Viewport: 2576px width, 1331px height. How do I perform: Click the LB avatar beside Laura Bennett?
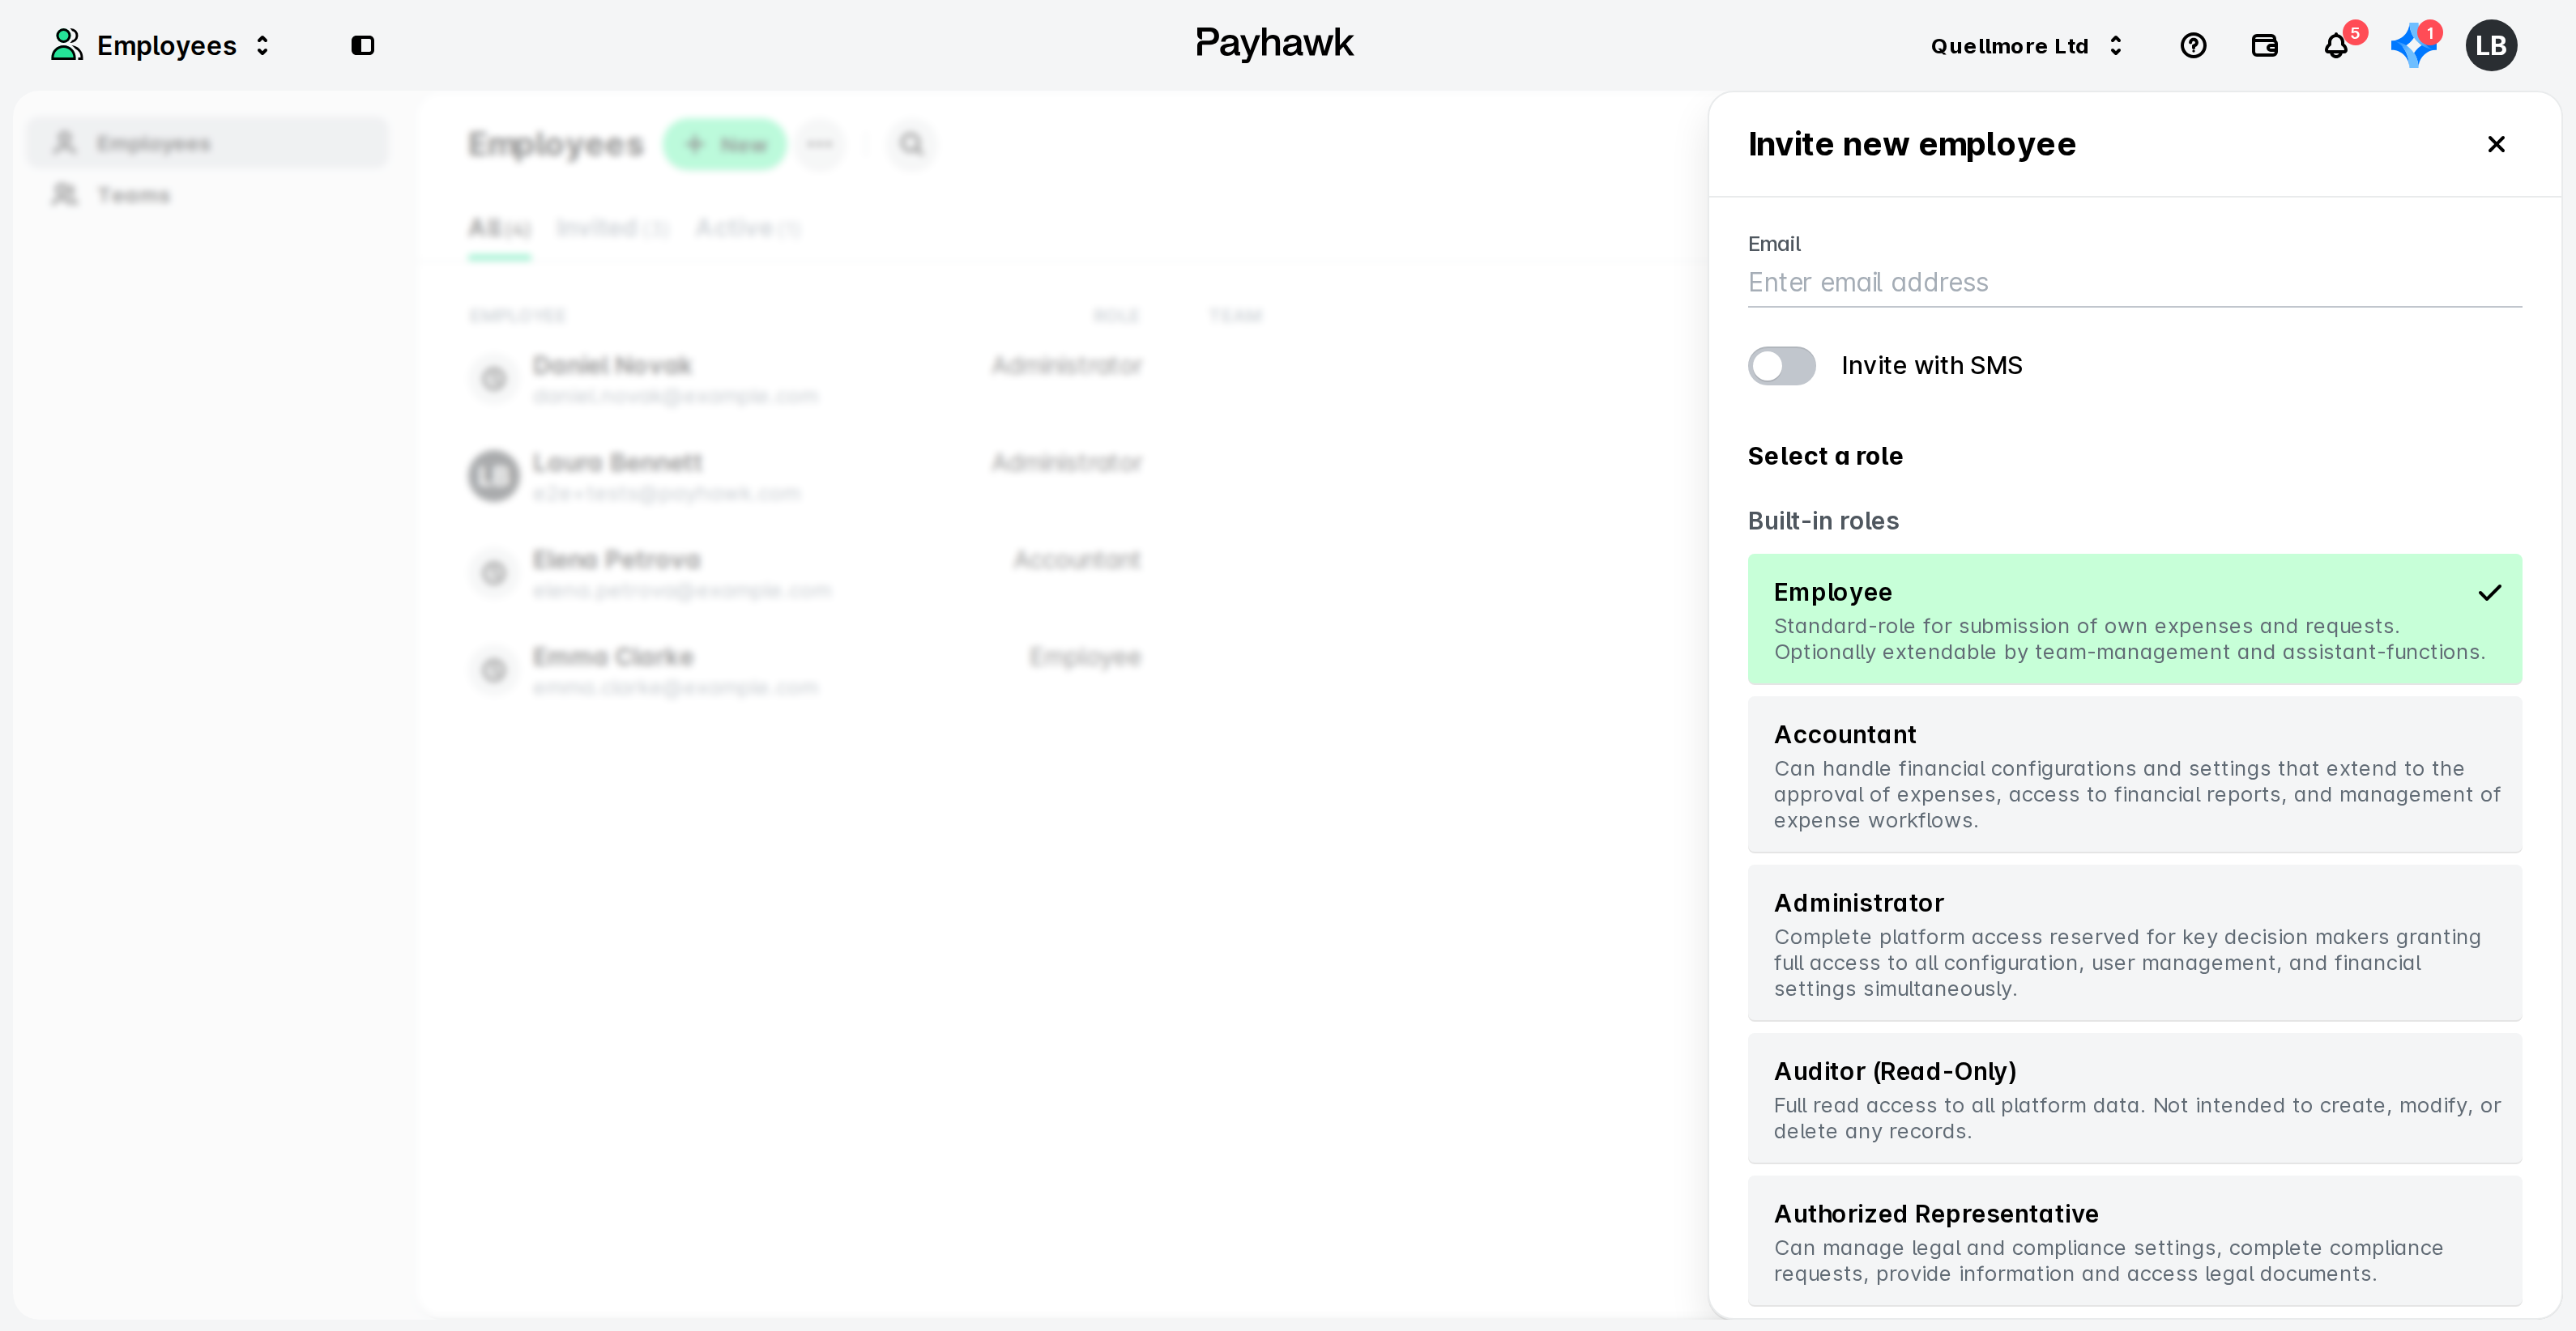pos(493,475)
